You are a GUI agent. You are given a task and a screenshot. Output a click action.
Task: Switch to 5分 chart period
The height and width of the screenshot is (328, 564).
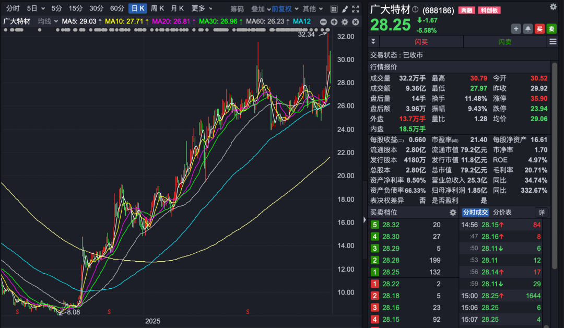click(x=56, y=9)
